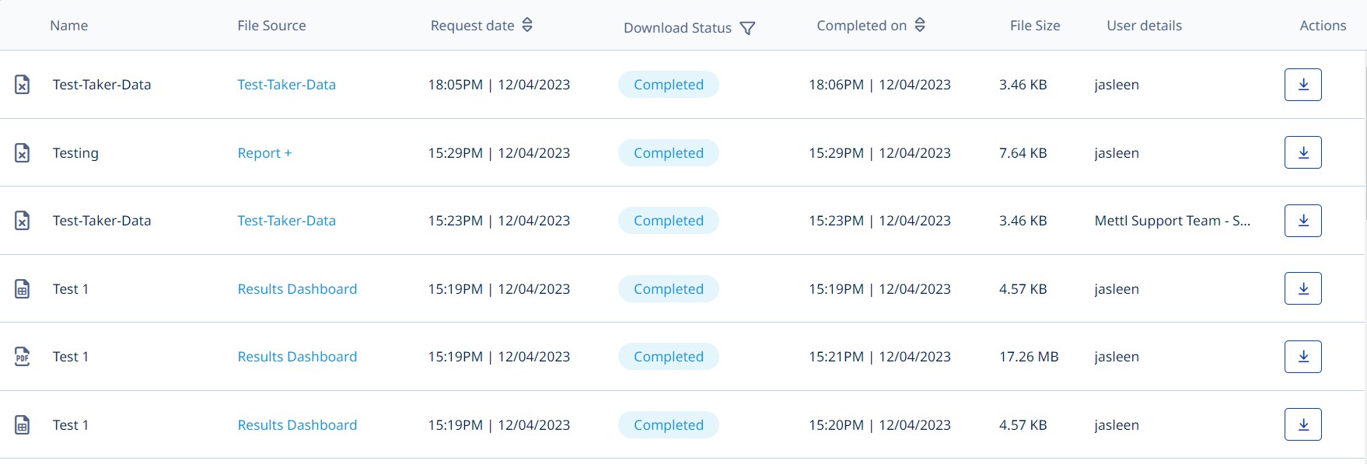
Task: Click the PDF icon on the 17.26 MB row
Action: tap(23, 357)
